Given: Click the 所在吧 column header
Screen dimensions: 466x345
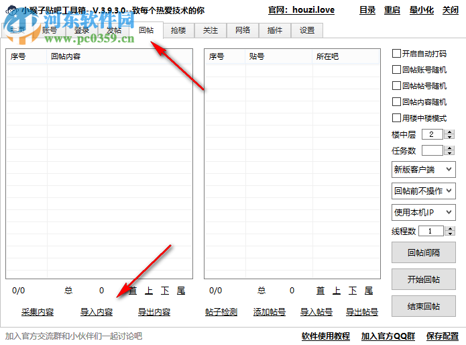Looking at the screenshot, I should (346, 56).
